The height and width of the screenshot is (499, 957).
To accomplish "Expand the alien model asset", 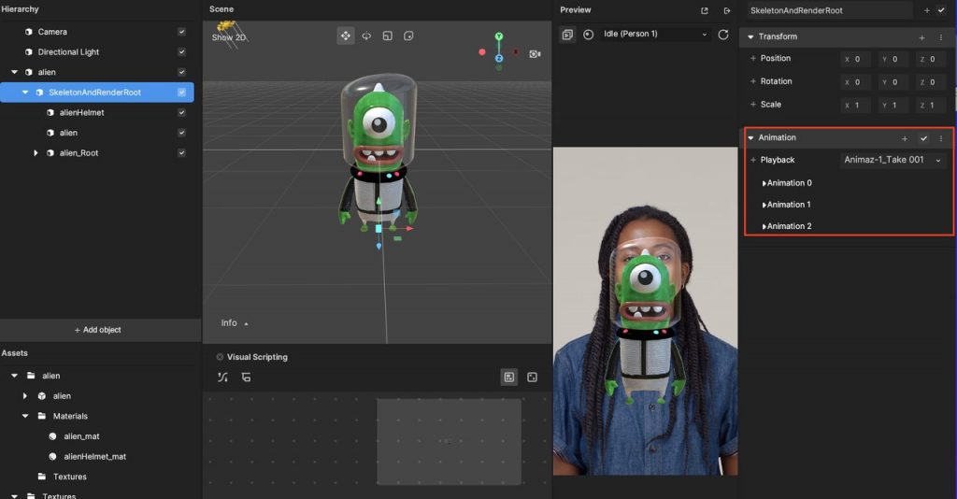I will 25,396.
